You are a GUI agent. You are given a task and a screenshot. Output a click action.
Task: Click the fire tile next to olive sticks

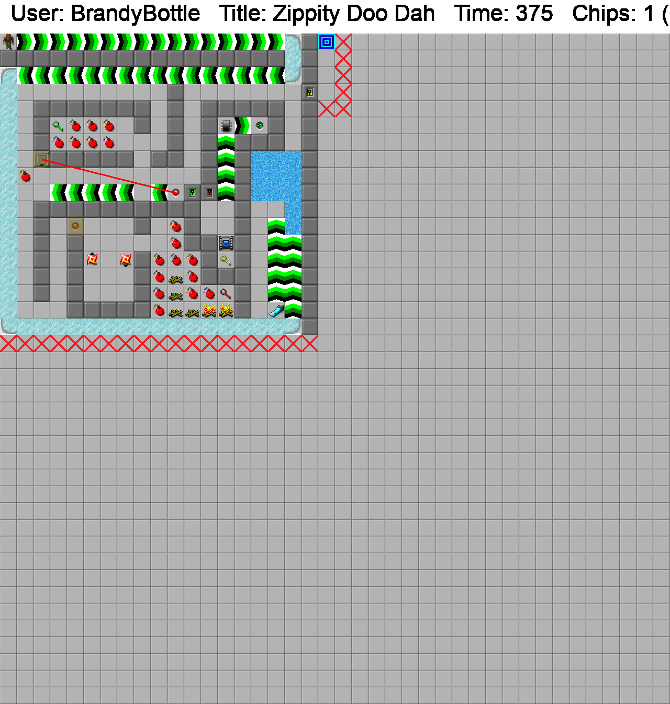click(209, 310)
